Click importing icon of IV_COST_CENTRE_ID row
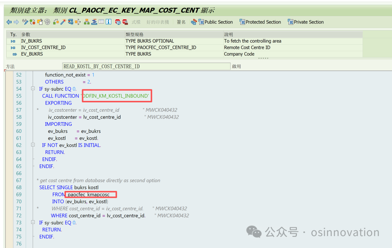This screenshot has height=248, width=392. [x=13, y=48]
